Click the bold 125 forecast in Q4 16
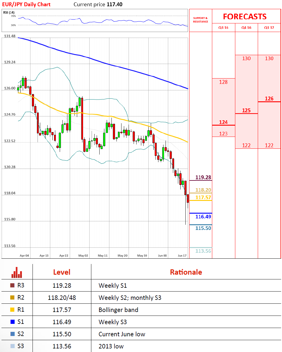This screenshot has width=282, height=352. coord(246,111)
